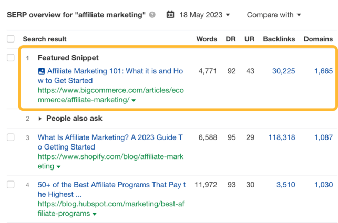The width and height of the screenshot is (338, 223).
Task: Click the calendar icon beside the date
Action: click(x=170, y=15)
